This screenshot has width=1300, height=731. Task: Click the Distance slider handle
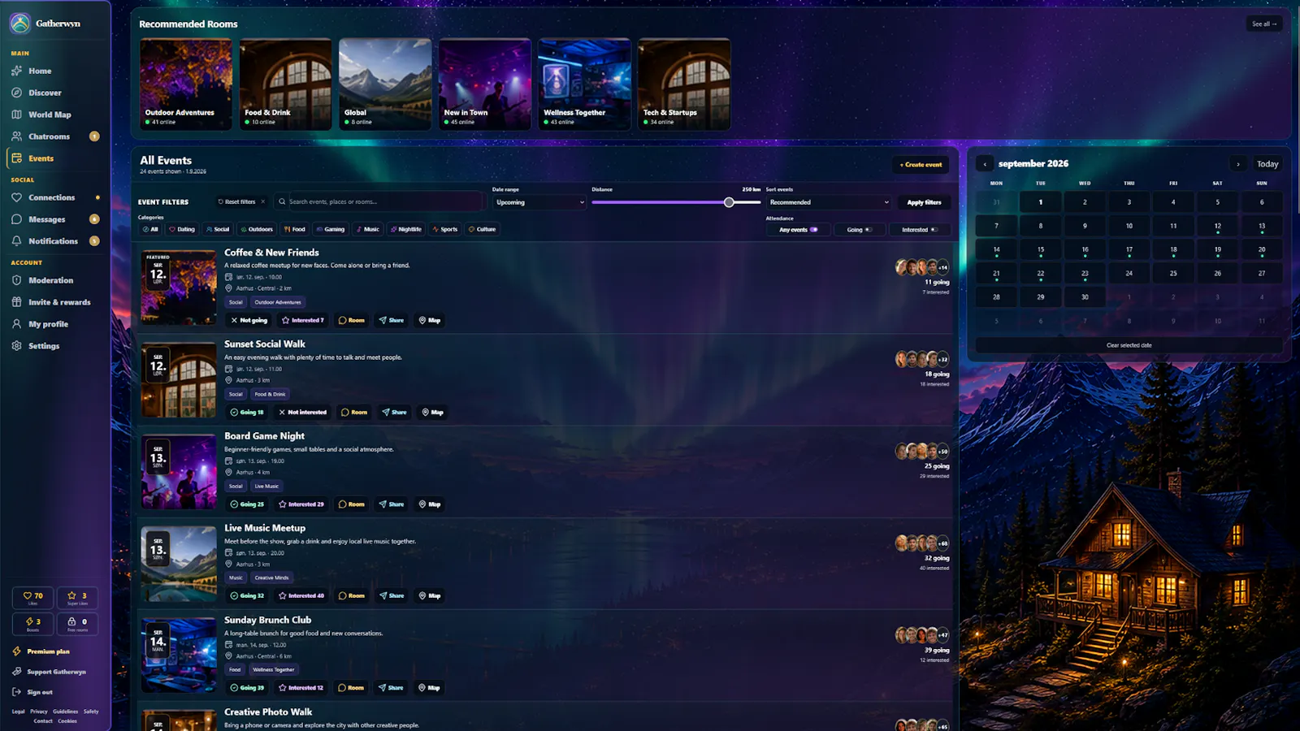pyautogui.click(x=729, y=202)
